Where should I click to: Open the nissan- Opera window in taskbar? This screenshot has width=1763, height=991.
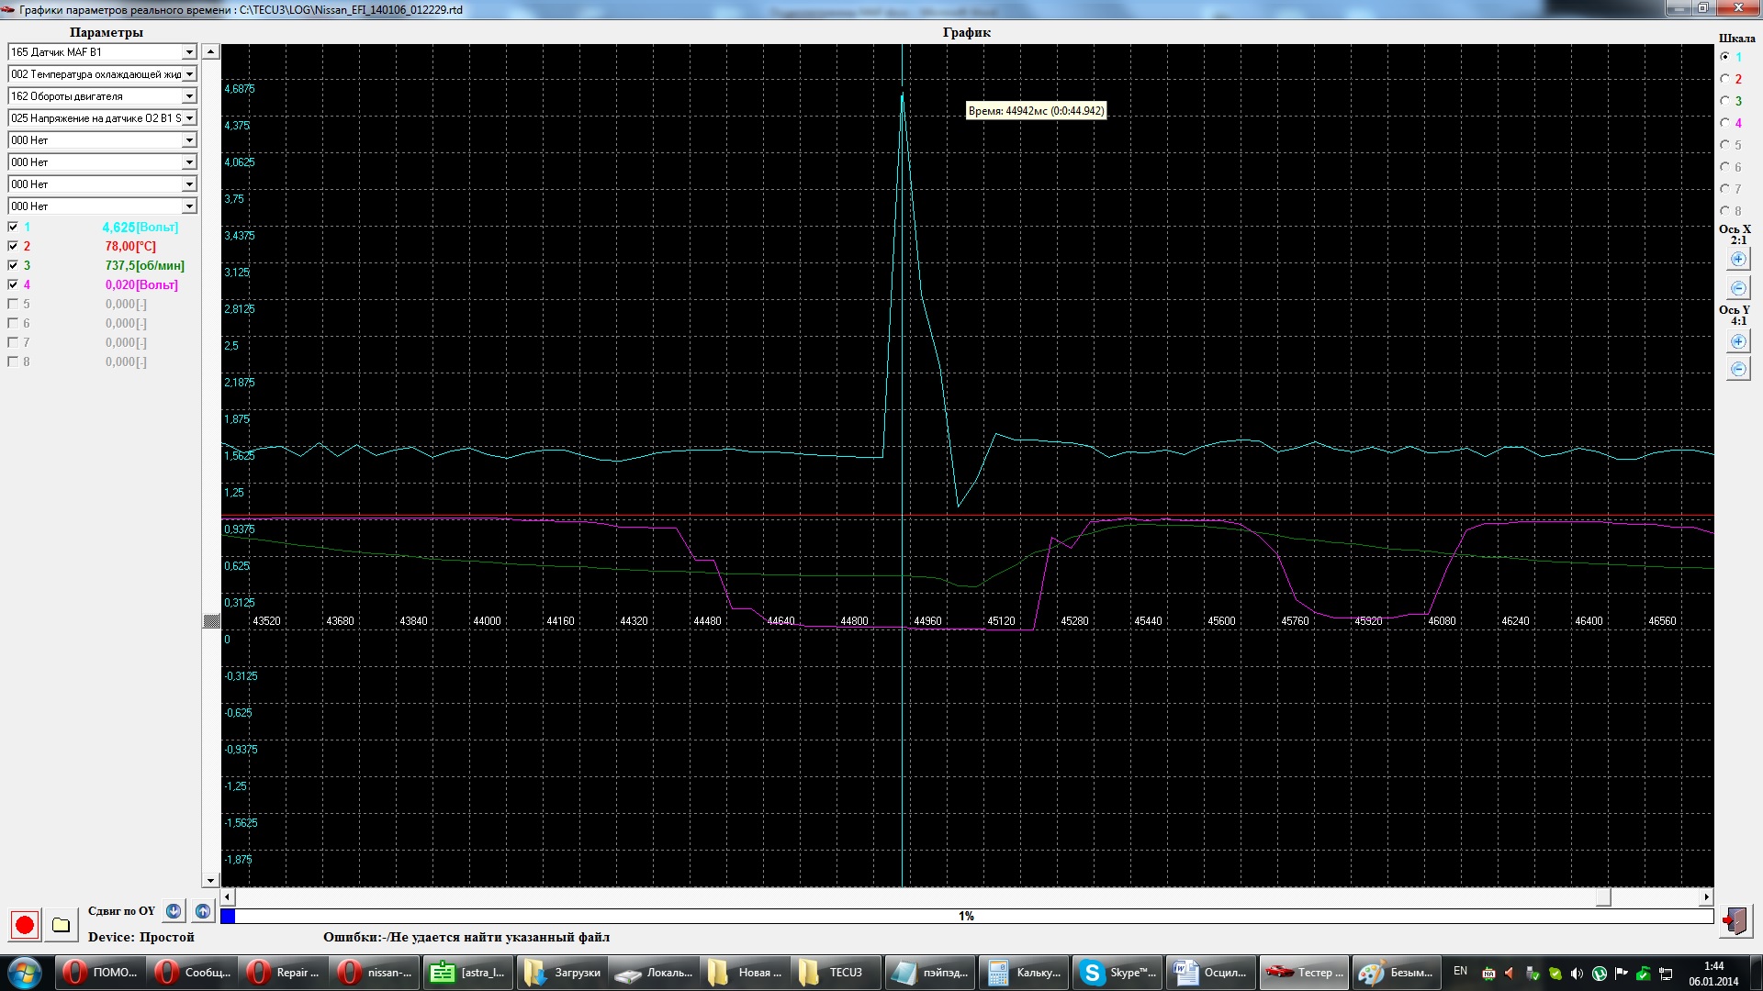tap(376, 973)
